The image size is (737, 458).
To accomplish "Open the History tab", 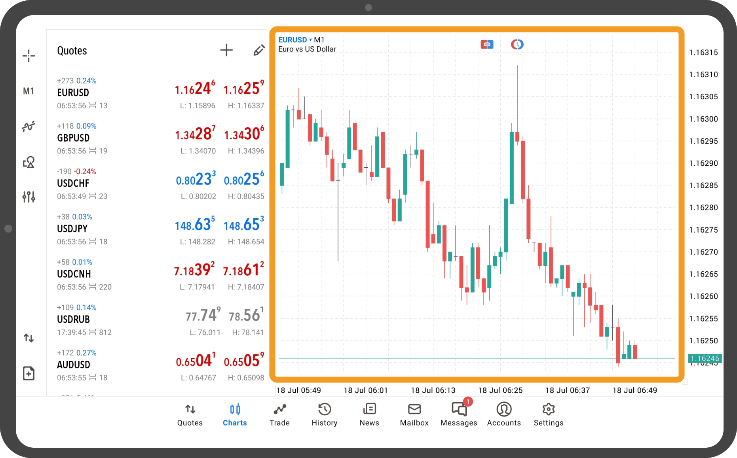I will tap(324, 414).
